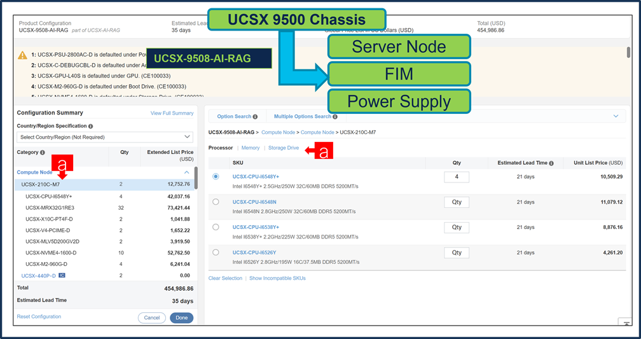Collapse the Compute Node category chevron
Screen dimensions: 641x339
coord(186,172)
